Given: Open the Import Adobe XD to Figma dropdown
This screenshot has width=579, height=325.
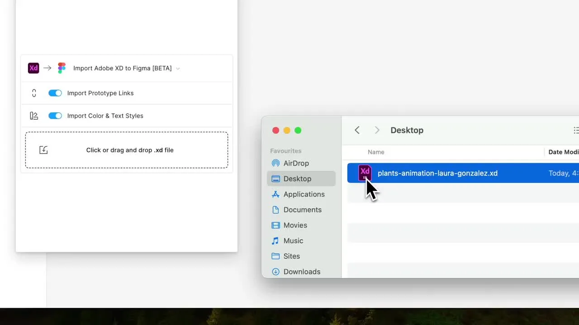Looking at the screenshot, I should click(x=177, y=68).
